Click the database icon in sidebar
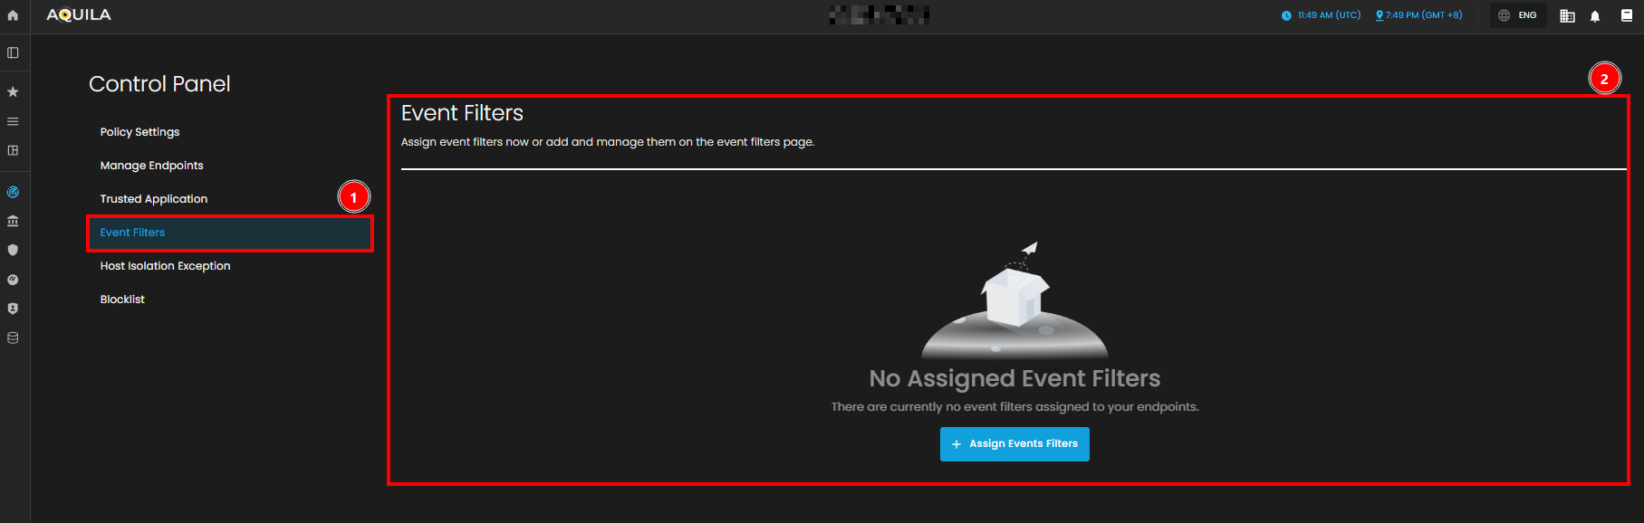The width and height of the screenshot is (1644, 523). click(13, 338)
